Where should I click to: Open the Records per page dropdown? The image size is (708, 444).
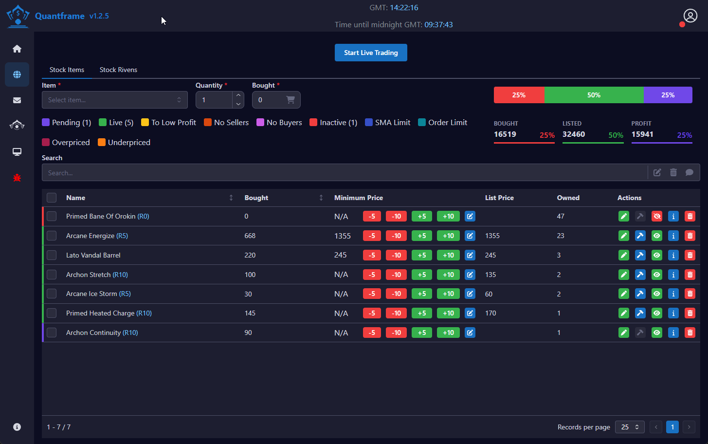(630, 427)
